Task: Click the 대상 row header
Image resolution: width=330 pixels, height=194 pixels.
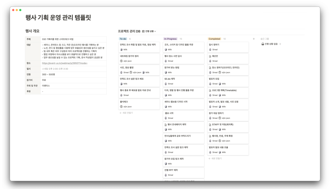Action: (33, 51)
